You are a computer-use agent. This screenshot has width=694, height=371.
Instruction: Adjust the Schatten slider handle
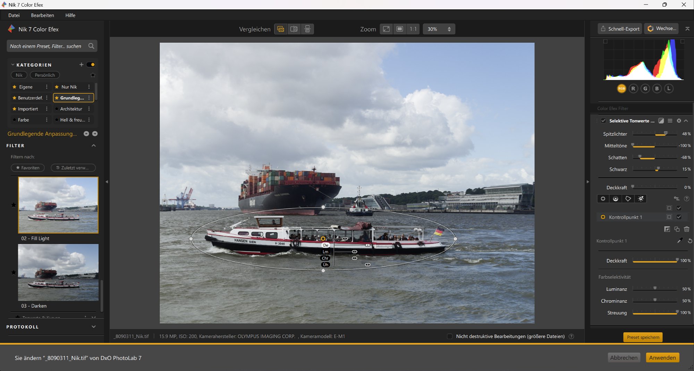click(640, 157)
